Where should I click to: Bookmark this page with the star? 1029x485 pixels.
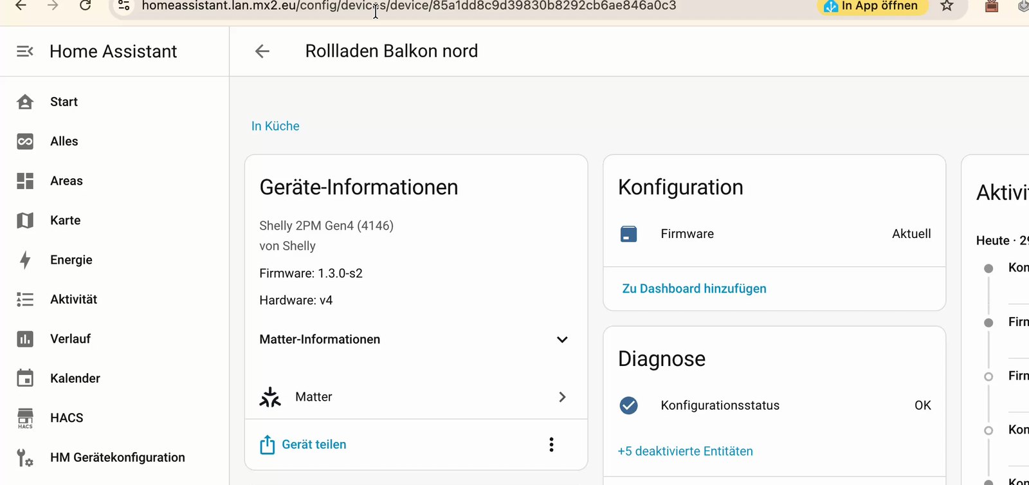(x=947, y=6)
